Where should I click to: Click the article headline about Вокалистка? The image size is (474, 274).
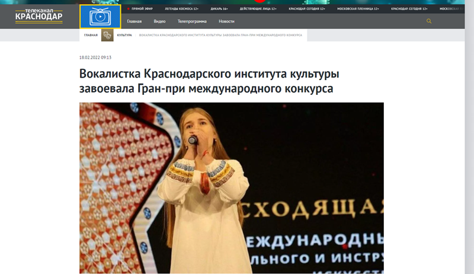click(x=209, y=81)
